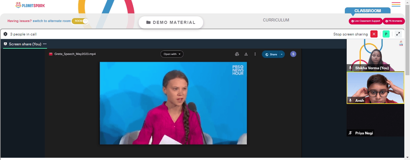Open call settings gear icon

pos(5,34)
